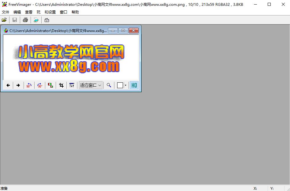Open the background color dropdown arrow
This screenshot has width=290, height=191.
[x=125, y=85]
